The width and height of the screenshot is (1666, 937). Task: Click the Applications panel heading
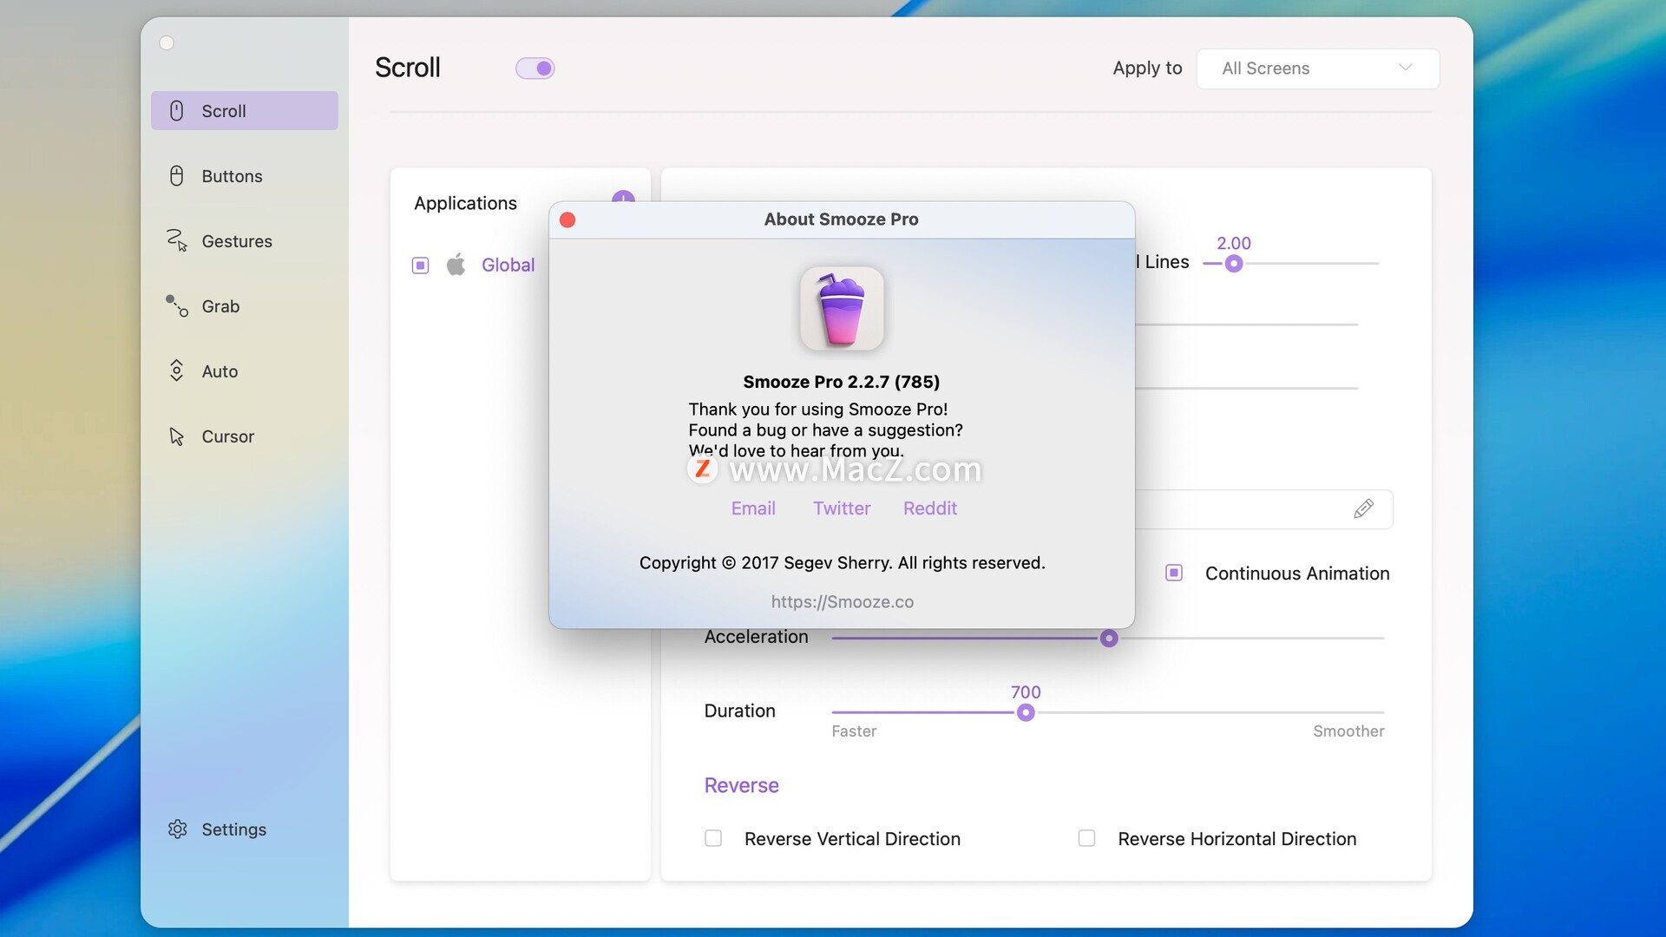pyautogui.click(x=465, y=203)
